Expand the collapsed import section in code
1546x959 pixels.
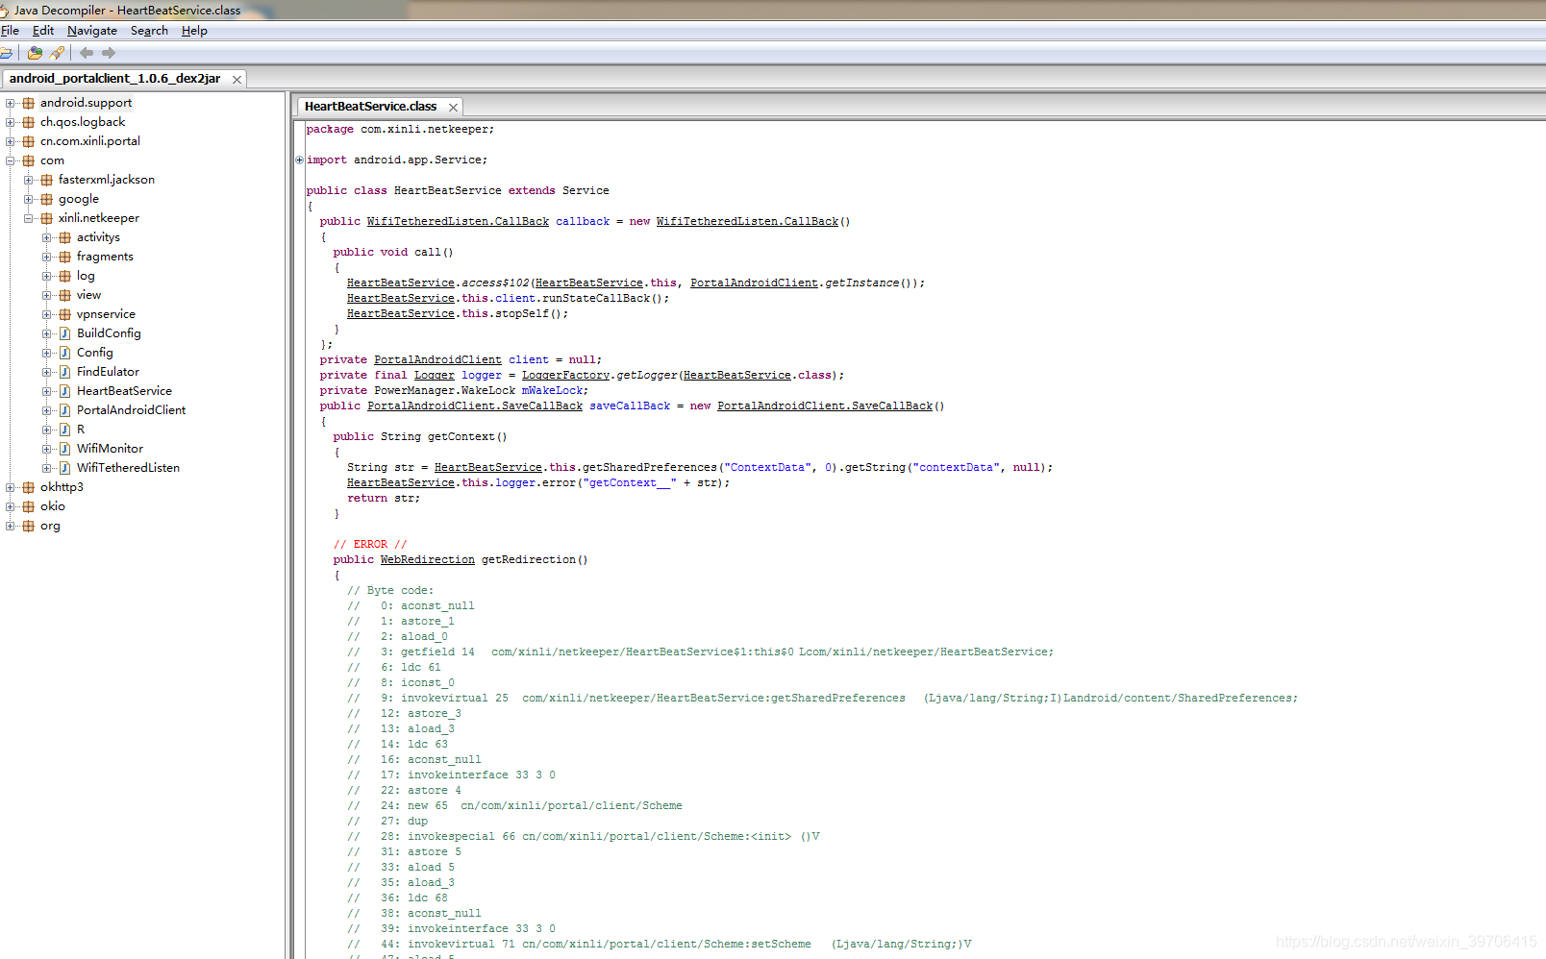coord(300,160)
